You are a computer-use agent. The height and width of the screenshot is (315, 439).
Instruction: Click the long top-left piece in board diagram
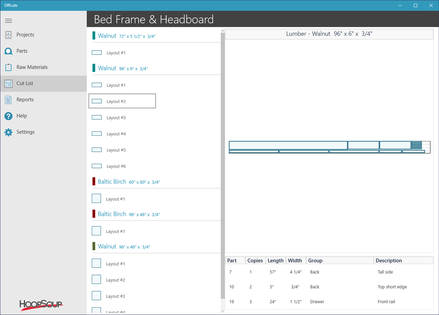pos(289,145)
